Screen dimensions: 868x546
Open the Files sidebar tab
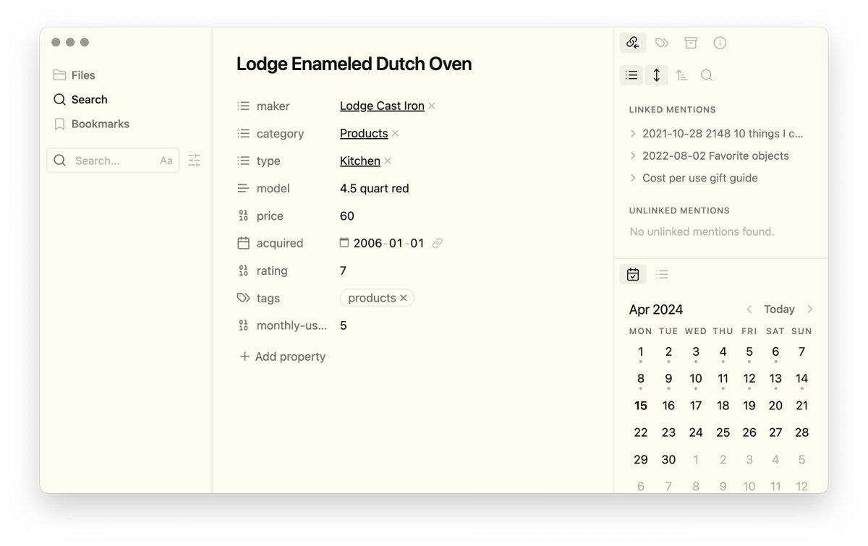click(x=74, y=75)
